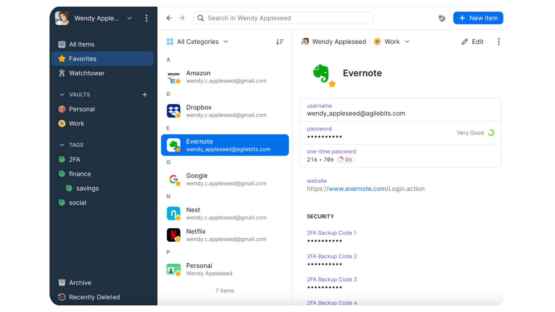Filter by the social tag

tap(102, 203)
